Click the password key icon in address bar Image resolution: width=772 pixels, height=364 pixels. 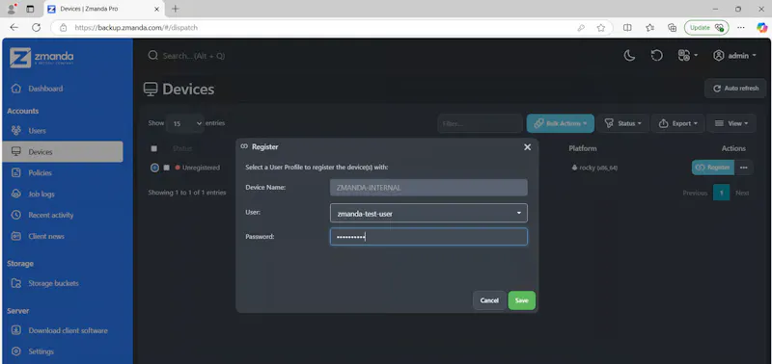click(581, 28)
